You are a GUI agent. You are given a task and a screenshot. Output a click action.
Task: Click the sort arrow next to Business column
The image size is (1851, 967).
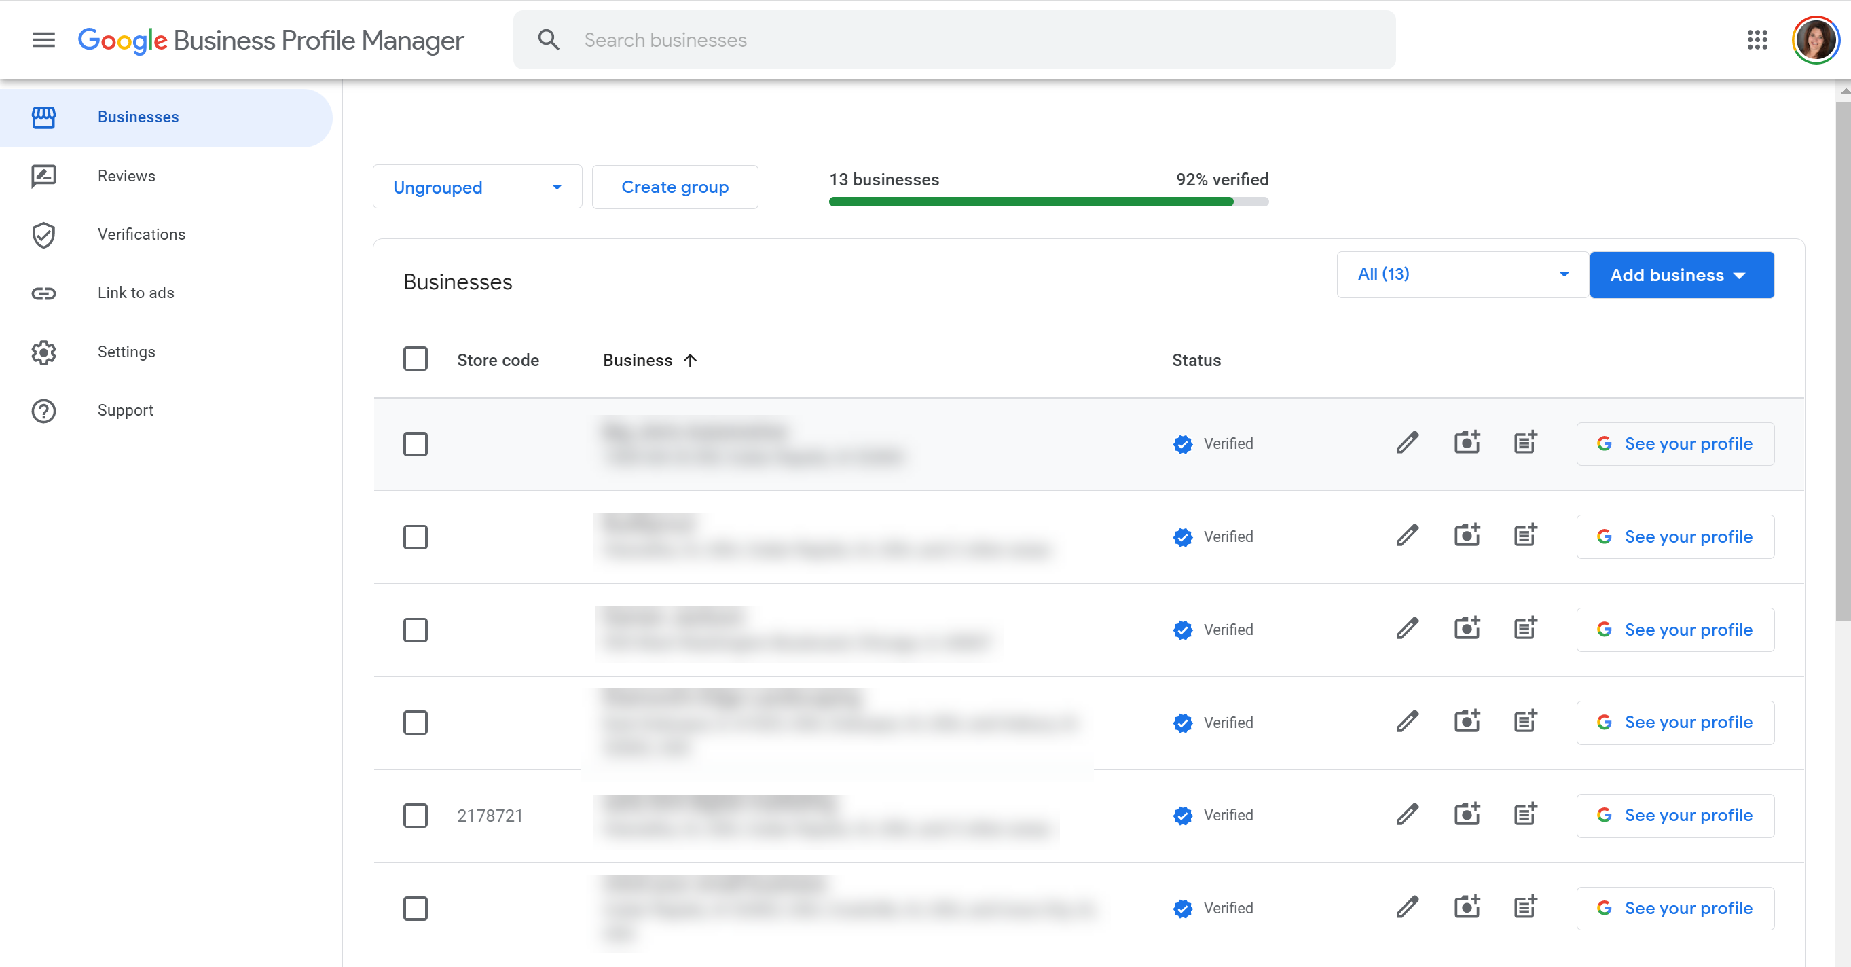pos(690,360)
